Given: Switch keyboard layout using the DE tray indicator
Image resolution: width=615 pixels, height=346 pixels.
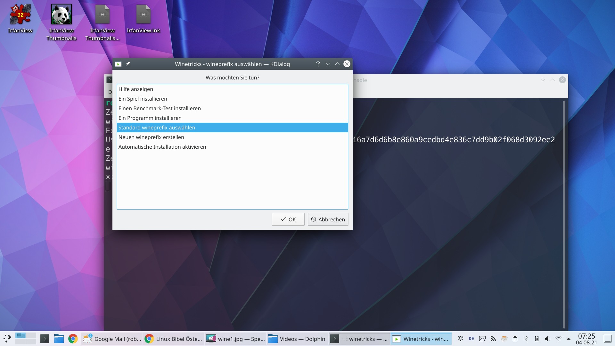Looking at the screenshot, I should [x=471, y=339].
